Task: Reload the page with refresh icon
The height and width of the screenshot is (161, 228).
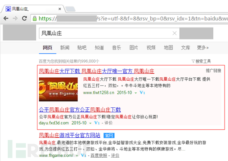Action: 24,18
